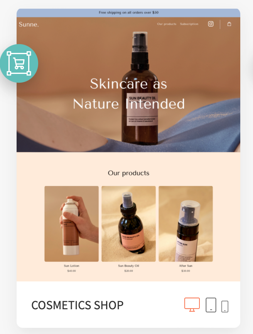Select the desktop preview icon
Screen dimensions: 253x334
coord(192,305)
